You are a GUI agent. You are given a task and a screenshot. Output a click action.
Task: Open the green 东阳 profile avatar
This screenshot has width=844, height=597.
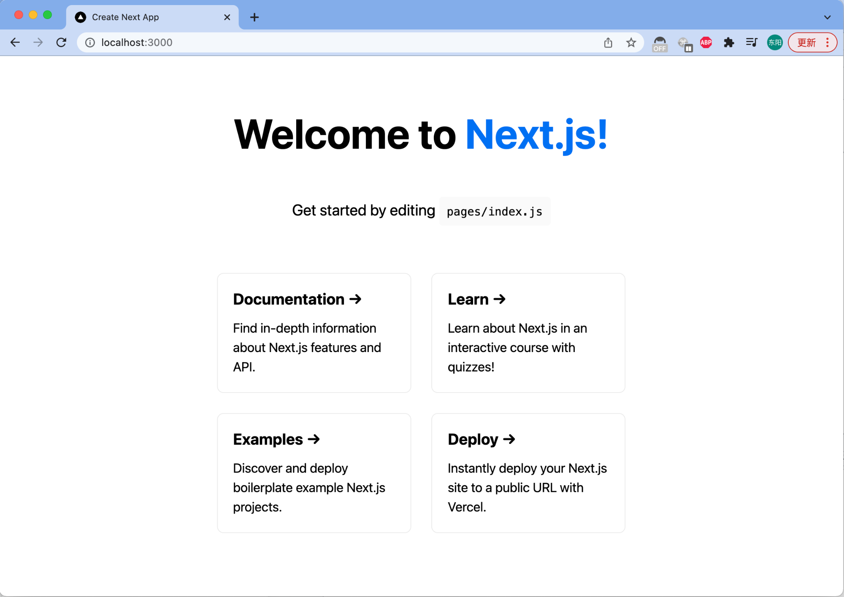click(775, 42)
